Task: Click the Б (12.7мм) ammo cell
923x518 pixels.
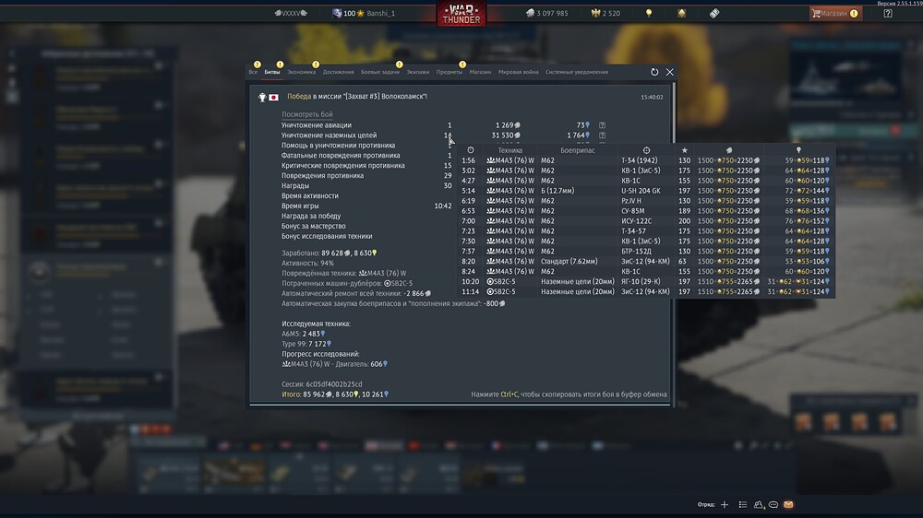Action: click(x=557, y=191)
